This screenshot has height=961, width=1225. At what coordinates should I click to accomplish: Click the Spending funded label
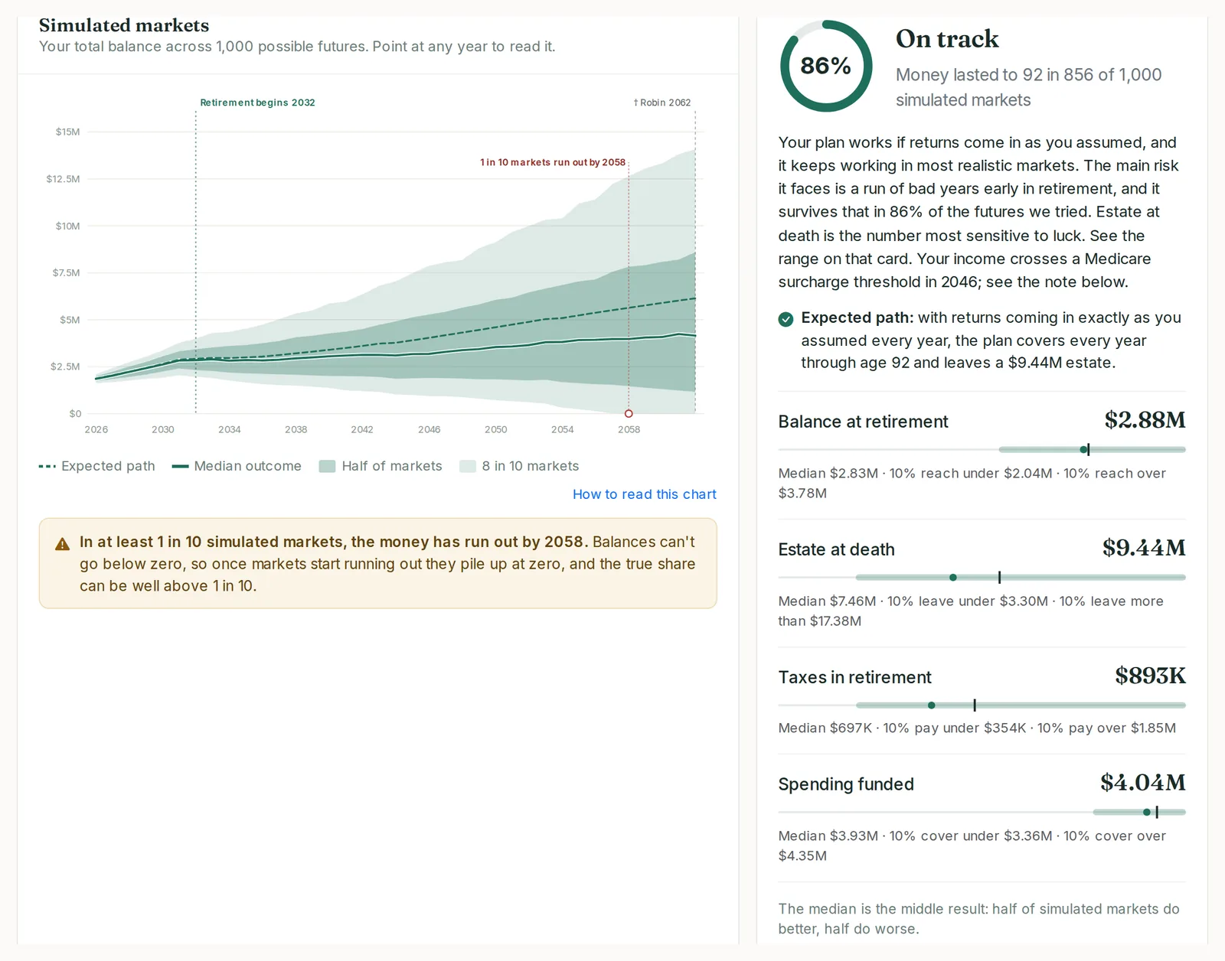846,784
